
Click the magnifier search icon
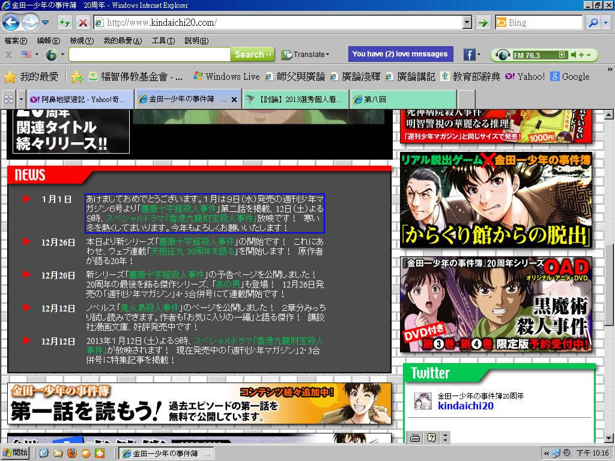[593, 22]
